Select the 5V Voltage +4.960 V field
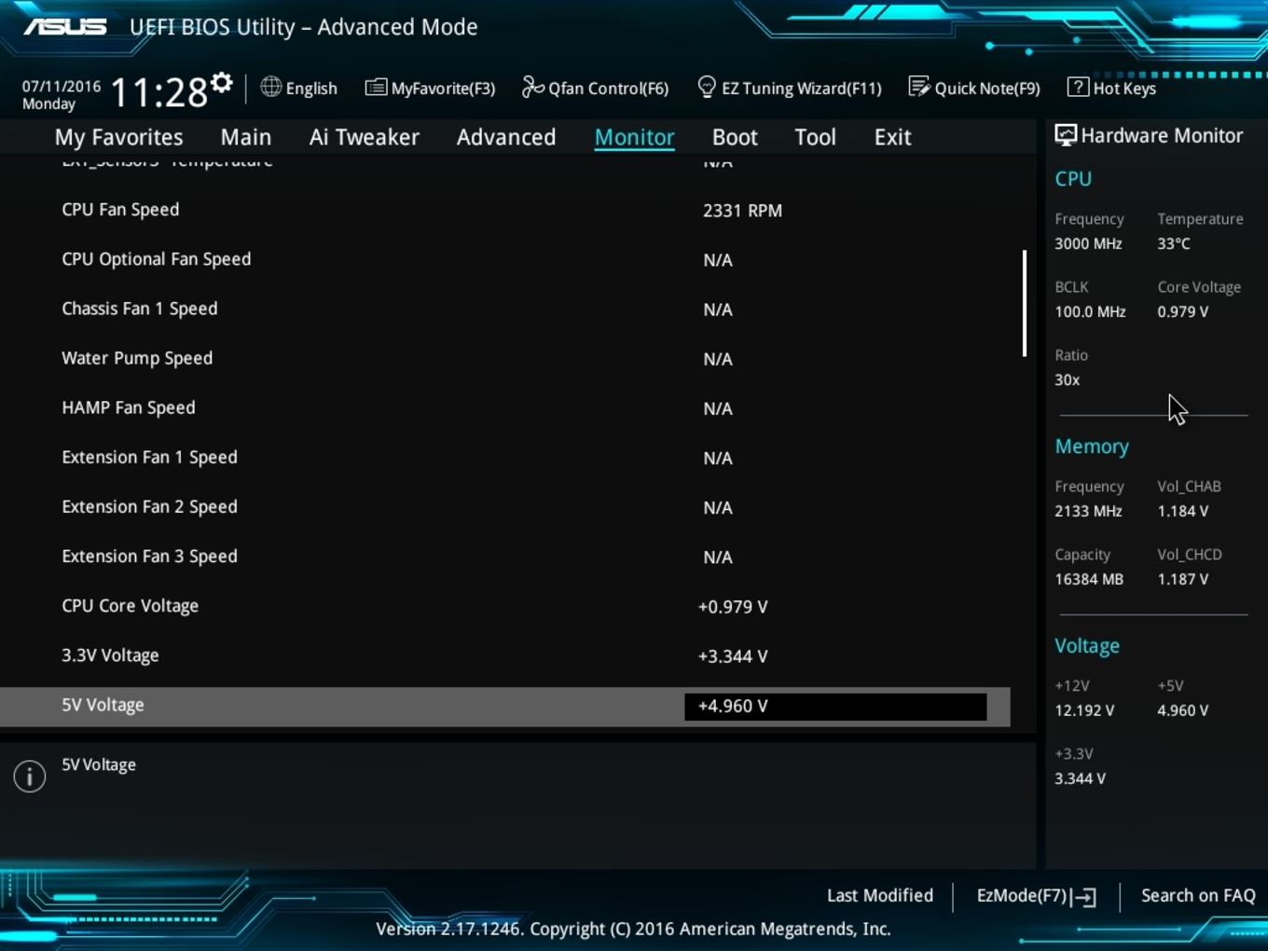Image resolution: width=1268 pixels, height=951 pixels. pos(835,707)
